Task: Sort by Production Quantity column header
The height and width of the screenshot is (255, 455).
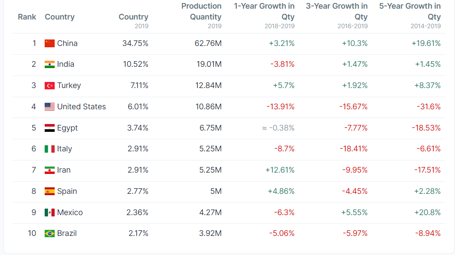Action: 201,12
